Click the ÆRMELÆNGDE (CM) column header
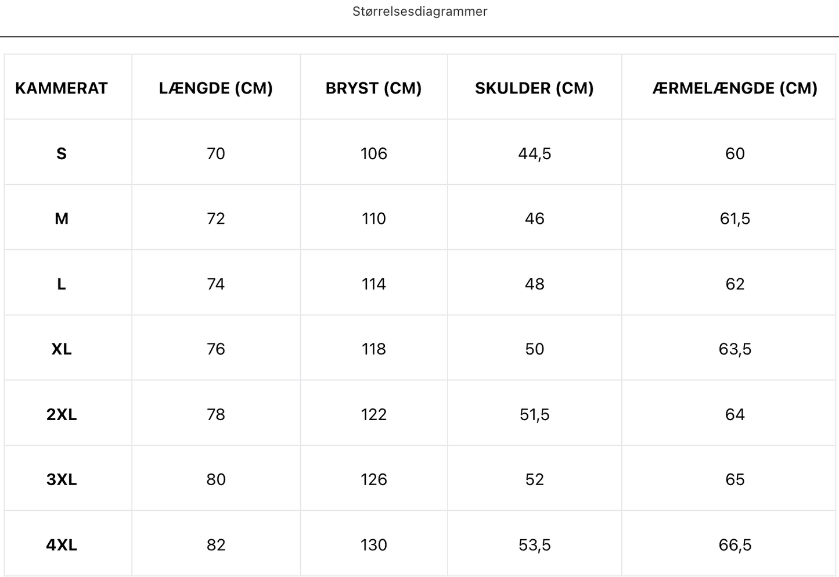 (735, 88)
